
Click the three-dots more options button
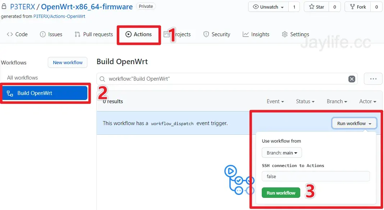[x=373, y=79]
